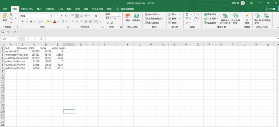Open the Name Box dropdown arrow
This screenshot has width=279, height=127.
click(18, 39)
